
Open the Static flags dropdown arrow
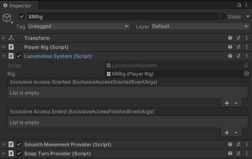pos(247,16)
